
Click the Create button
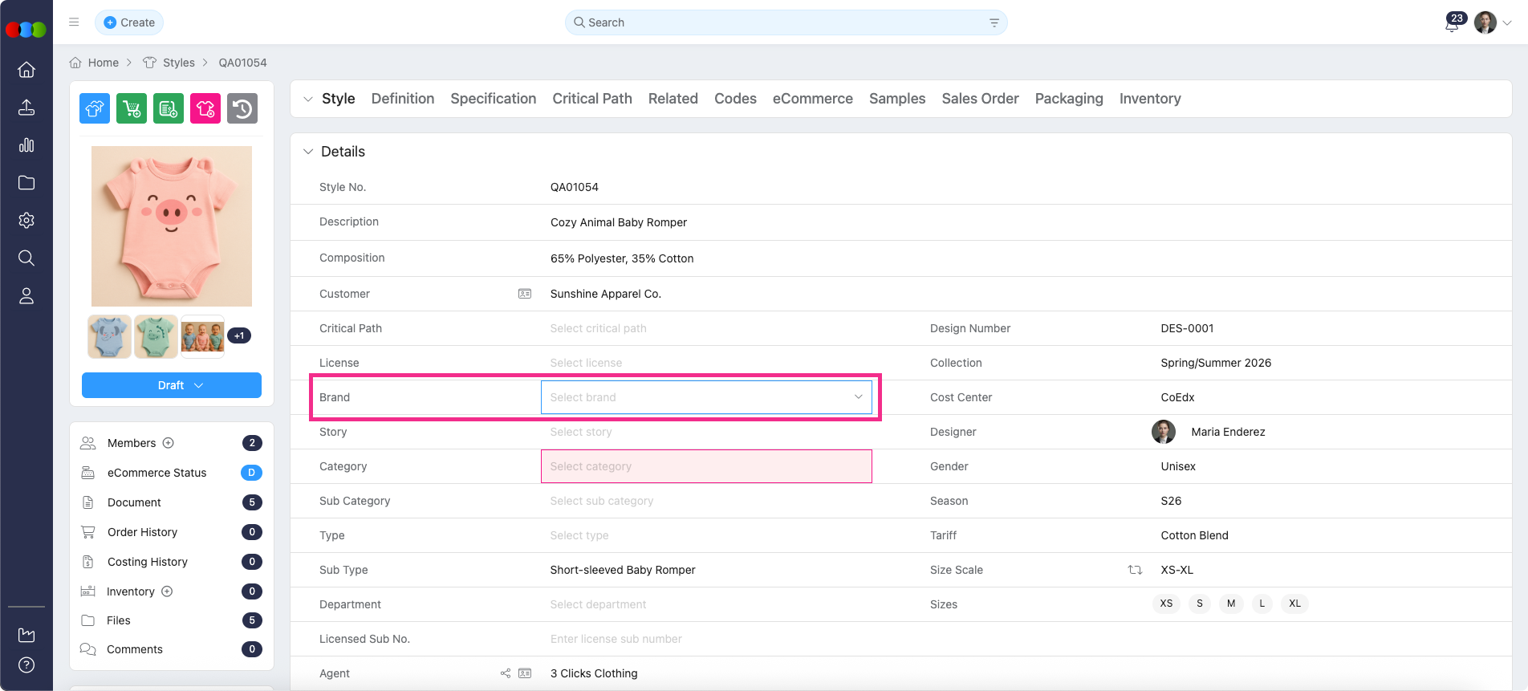point(129,22)
